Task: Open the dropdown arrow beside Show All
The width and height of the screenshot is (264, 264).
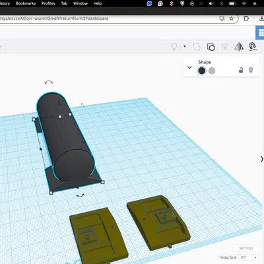Action: (x=185, y=46)
